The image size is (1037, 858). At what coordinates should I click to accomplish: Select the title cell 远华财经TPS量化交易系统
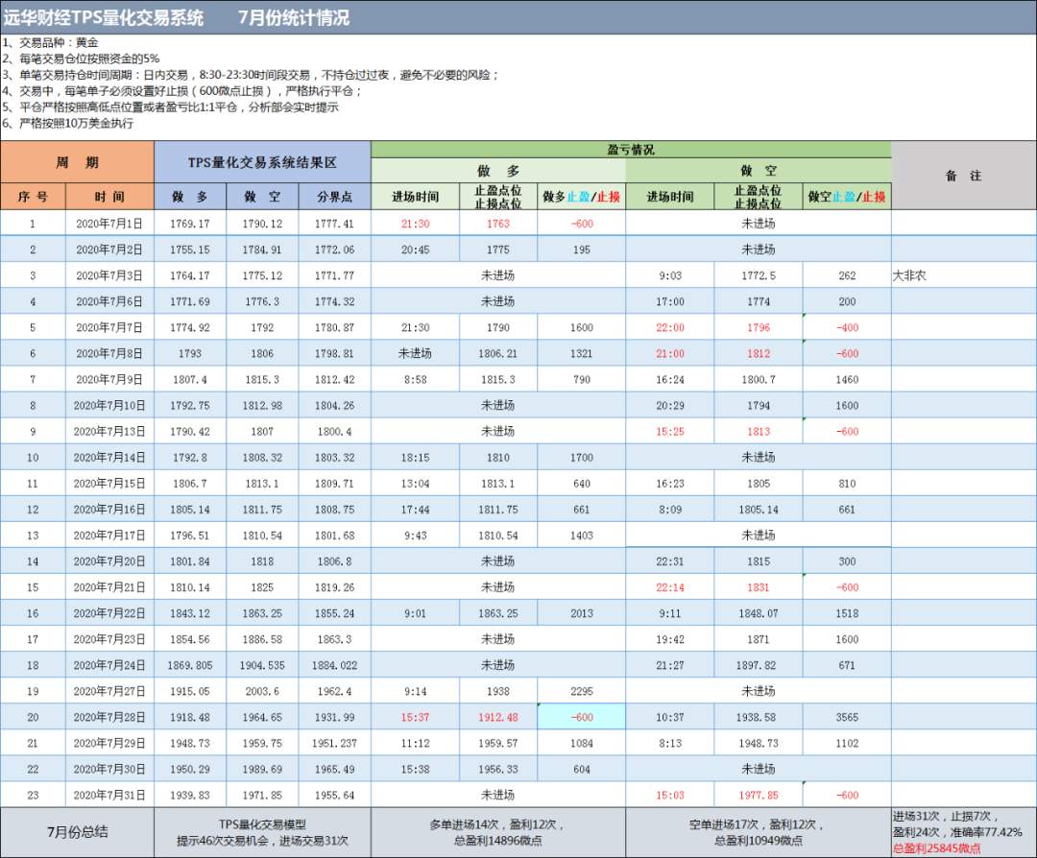103,18
